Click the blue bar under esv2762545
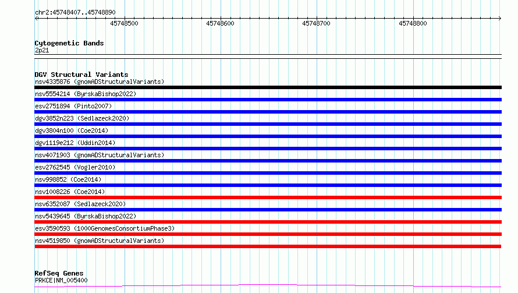518x293 pixels. [x=268, y=173]
